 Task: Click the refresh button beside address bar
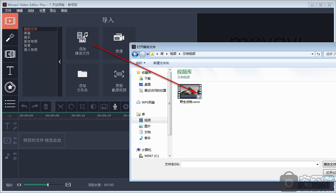319,54
